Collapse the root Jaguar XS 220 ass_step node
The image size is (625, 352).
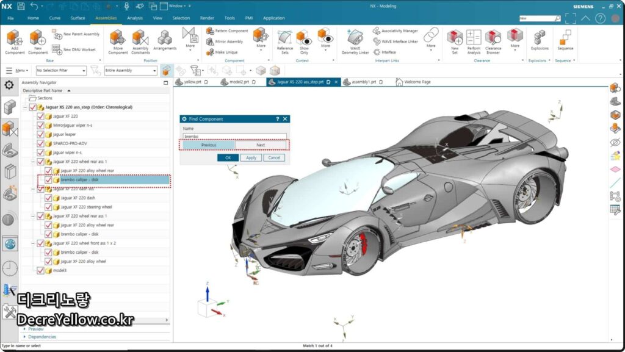(26, 107)
